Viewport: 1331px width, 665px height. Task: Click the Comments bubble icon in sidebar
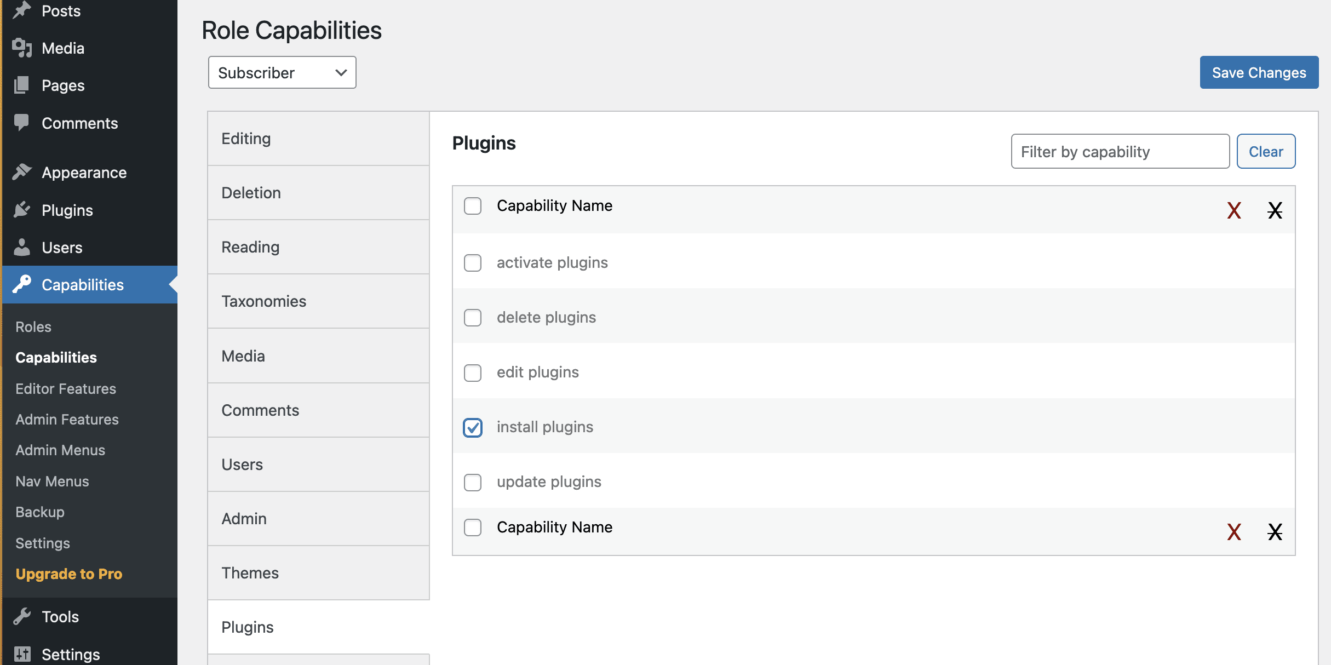(x=22, y=123)
